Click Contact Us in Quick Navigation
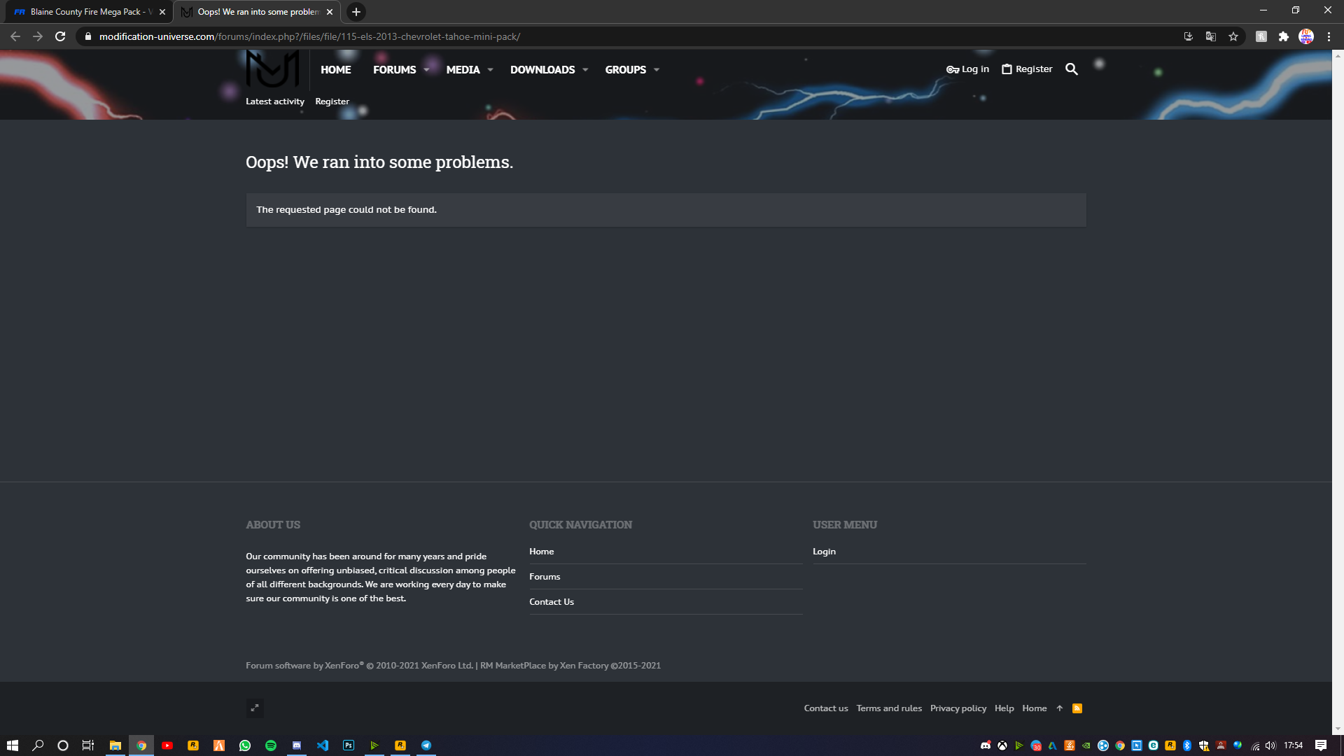Viewport: 1344px width, 756px height. (552, 602)
